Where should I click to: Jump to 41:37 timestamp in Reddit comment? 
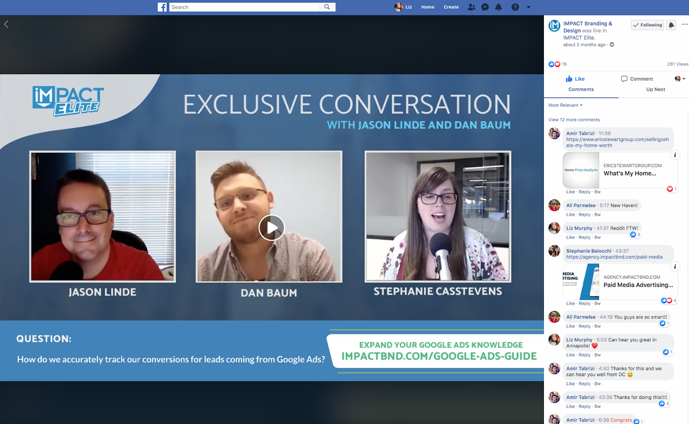[602, 228]
